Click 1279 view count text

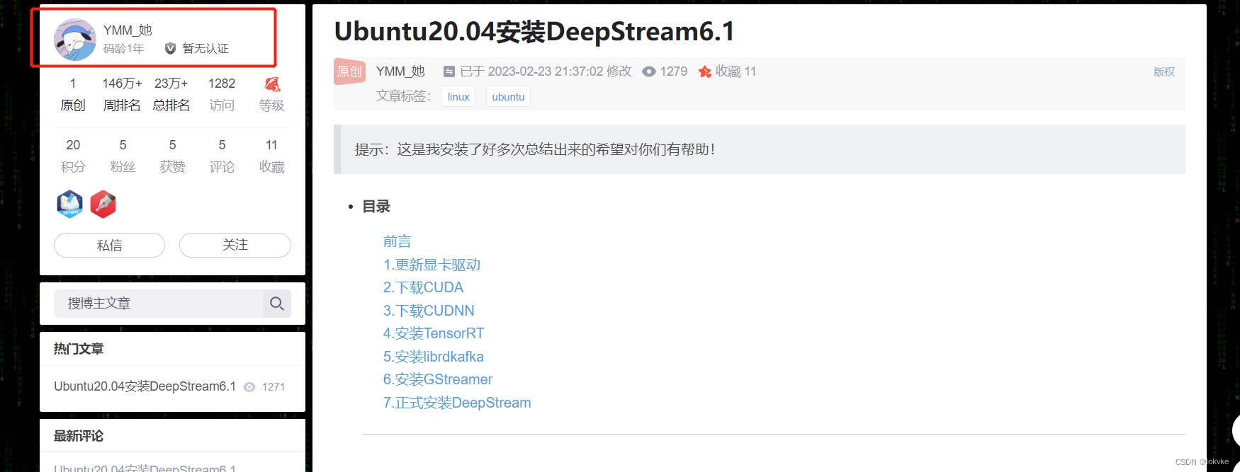pos(674,71)
